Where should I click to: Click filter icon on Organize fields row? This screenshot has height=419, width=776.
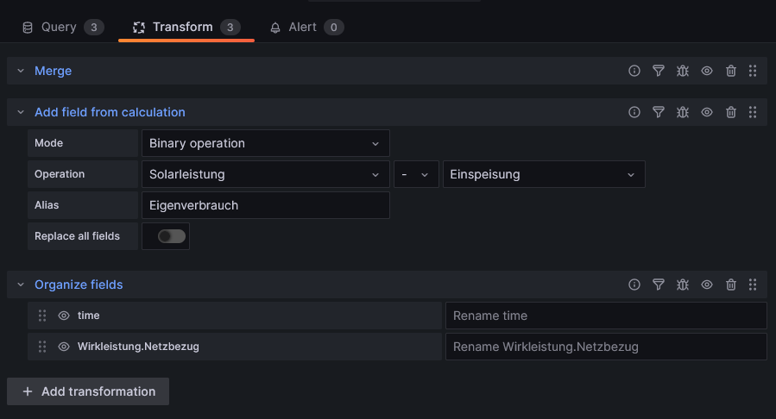659,285
